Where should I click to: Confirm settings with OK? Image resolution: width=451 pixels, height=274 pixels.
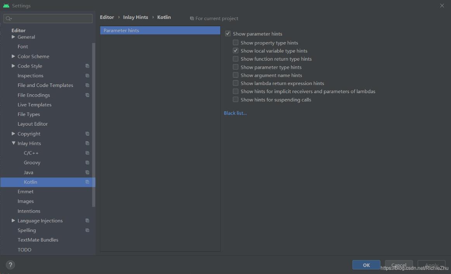click(366, 265)
